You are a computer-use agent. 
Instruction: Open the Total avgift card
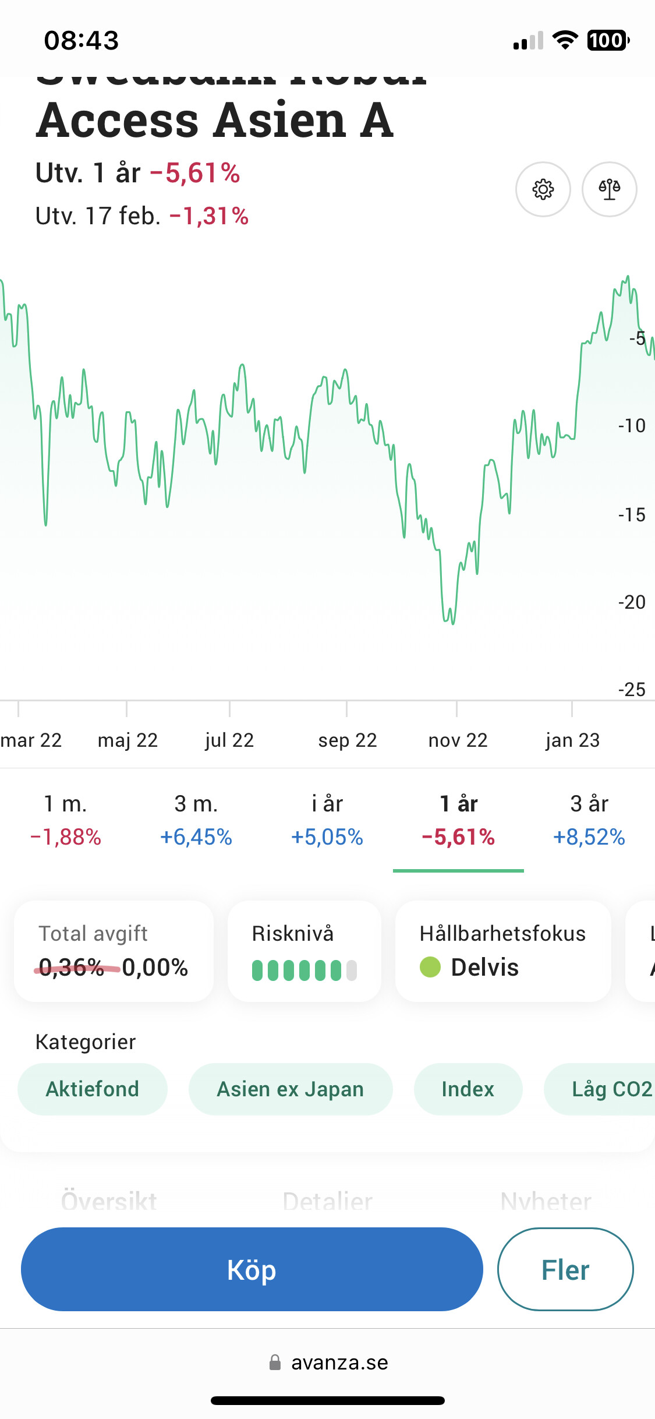[x=114, y=951]
